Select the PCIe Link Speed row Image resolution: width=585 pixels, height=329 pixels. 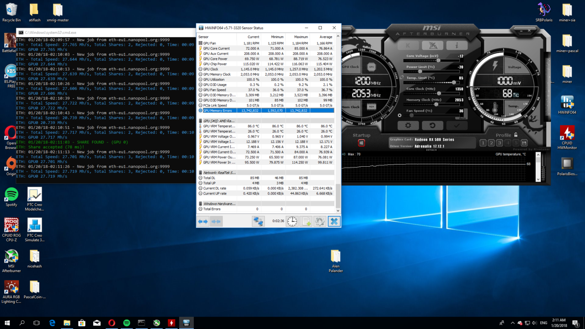coord(266,106)
